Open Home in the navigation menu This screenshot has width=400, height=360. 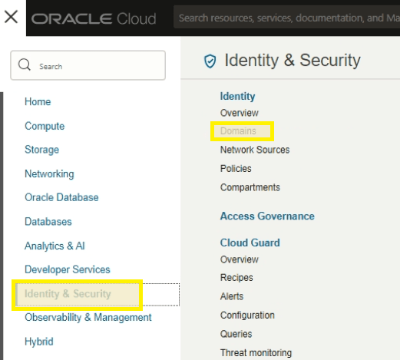[38, 102]
